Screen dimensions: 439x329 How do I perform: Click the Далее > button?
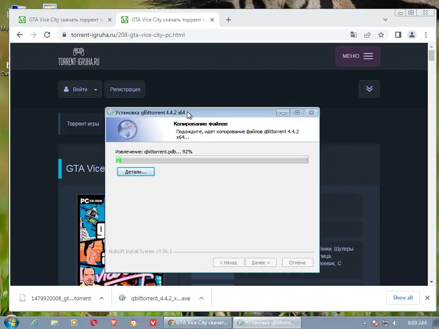click(261, 263)
